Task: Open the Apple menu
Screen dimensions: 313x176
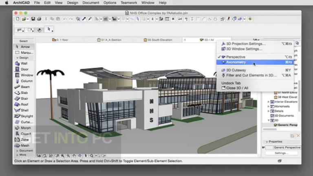Action: coord(7,3)
